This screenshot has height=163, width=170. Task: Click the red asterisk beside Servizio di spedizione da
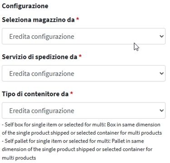(x=80, y=56)
